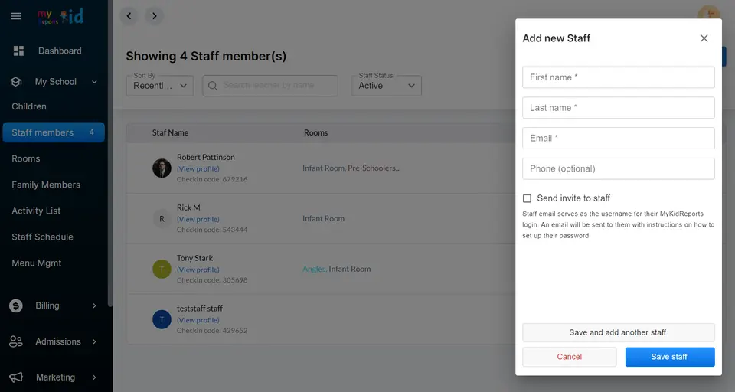The height and width of the screenshot is (392, 735).
Task: Select Rooms in the sidebar
Action: point(26,158)
